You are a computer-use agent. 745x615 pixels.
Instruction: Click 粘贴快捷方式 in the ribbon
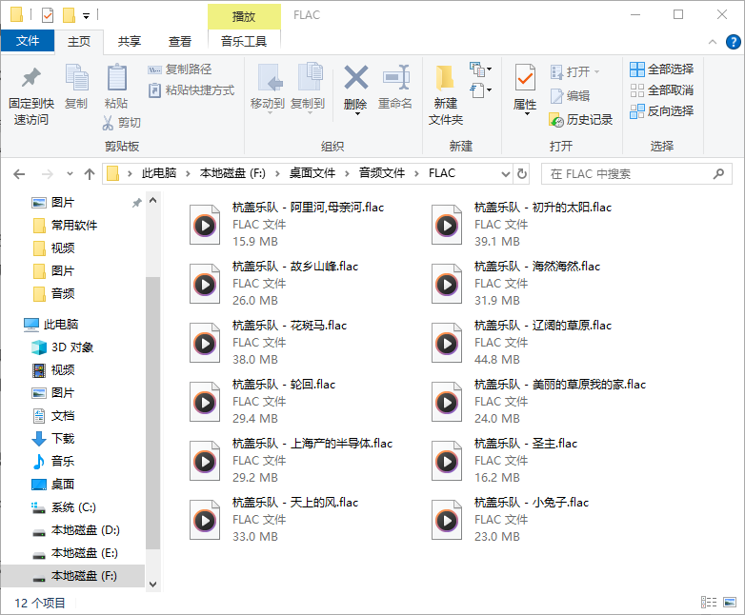[191, 90]
